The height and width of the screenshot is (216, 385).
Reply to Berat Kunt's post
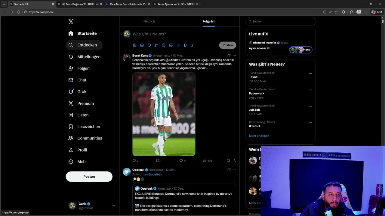click(135, 161)
